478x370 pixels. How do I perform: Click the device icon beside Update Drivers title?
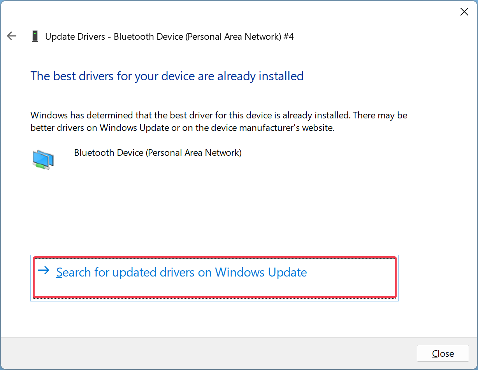[x=35, y=37]
